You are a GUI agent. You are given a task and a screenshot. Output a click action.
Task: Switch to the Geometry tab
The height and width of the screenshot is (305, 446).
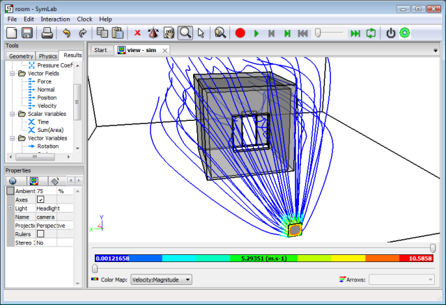[x=21, y=56]
